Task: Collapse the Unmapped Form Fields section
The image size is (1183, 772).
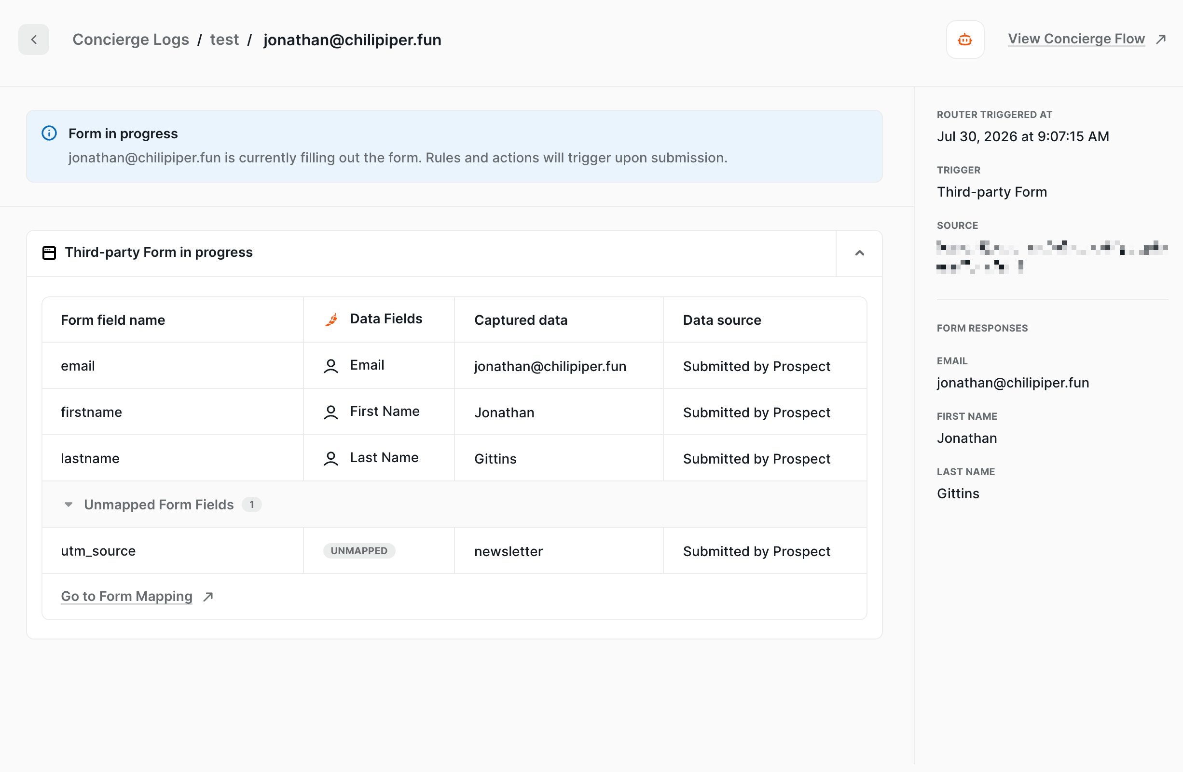Action: pyautogui.click(x=69, y=505)
